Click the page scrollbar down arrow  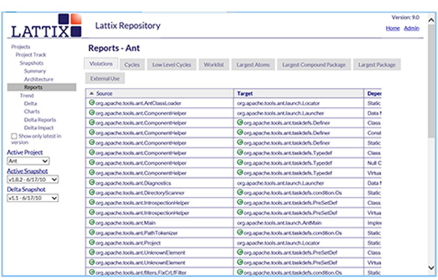pos(431,268)
